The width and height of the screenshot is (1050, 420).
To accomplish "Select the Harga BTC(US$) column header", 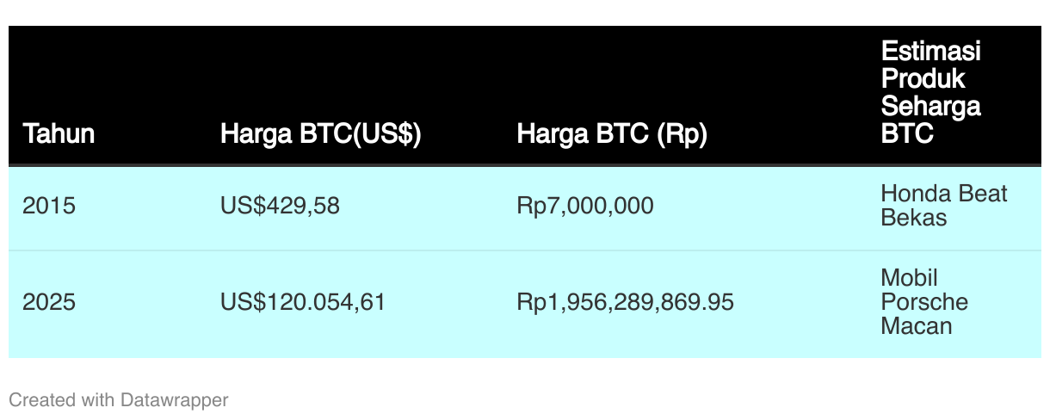I will coord(321,134).
